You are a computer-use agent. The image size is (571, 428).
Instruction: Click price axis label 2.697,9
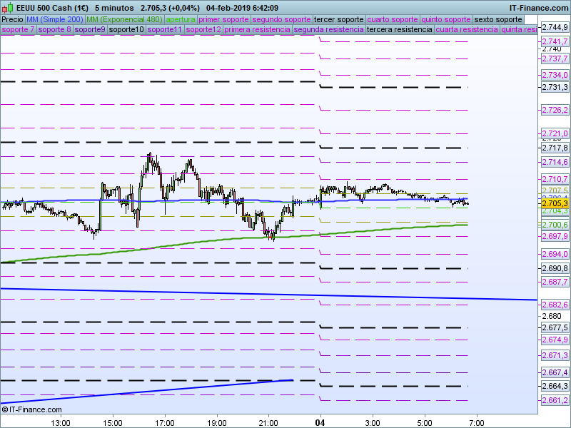555,236
